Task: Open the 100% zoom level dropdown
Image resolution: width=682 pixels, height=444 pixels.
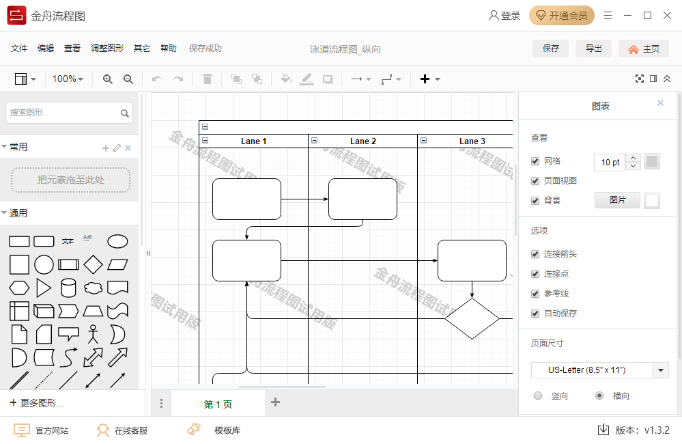Action: [68, 79]
